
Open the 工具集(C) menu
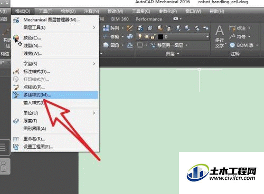coord(141,12)
